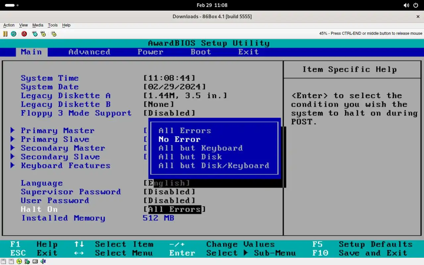424x265 pixels.
Task: Click the 512 MB memory value
Action: click(158, 218)
